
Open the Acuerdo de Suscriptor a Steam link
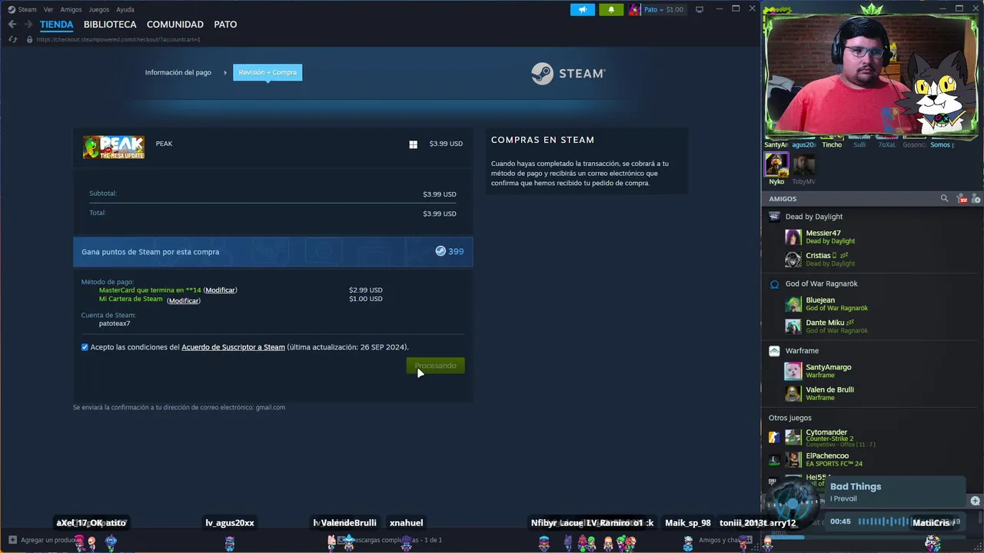pyautogui.click(x=233, y=347)
